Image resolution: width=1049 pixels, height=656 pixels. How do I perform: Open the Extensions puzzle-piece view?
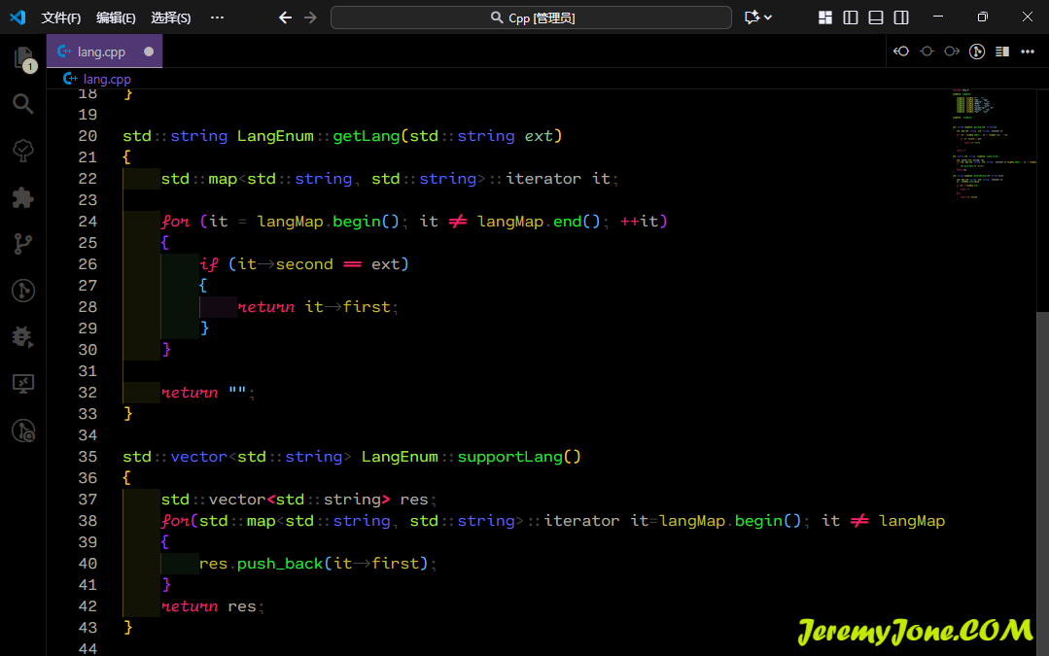pos(23,197)
